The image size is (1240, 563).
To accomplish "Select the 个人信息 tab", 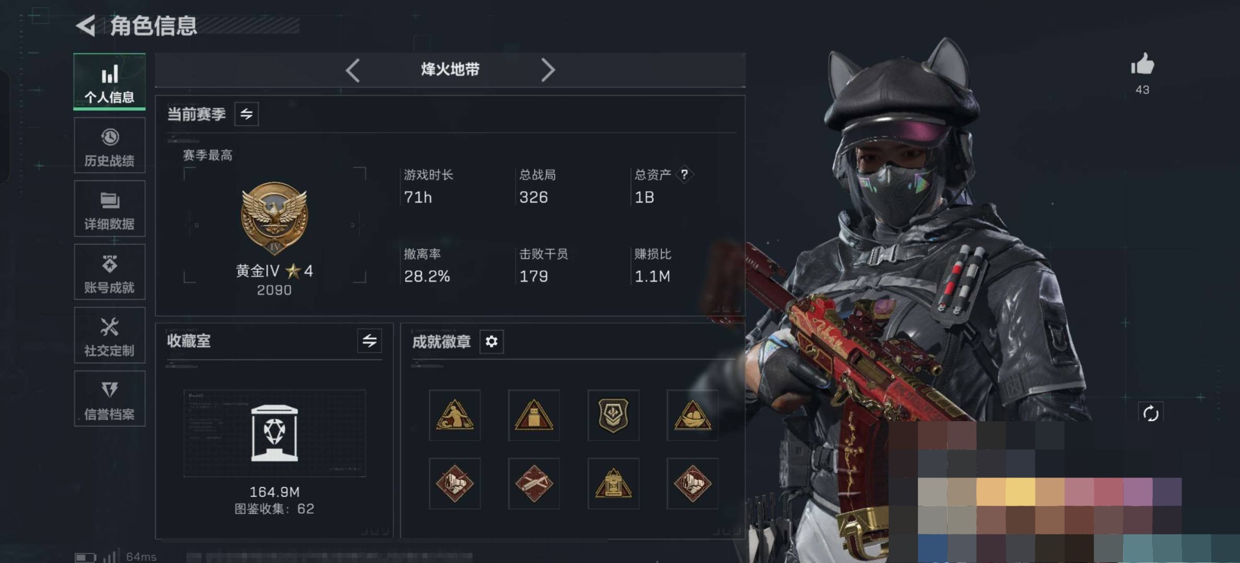I will tap(110, 82).
